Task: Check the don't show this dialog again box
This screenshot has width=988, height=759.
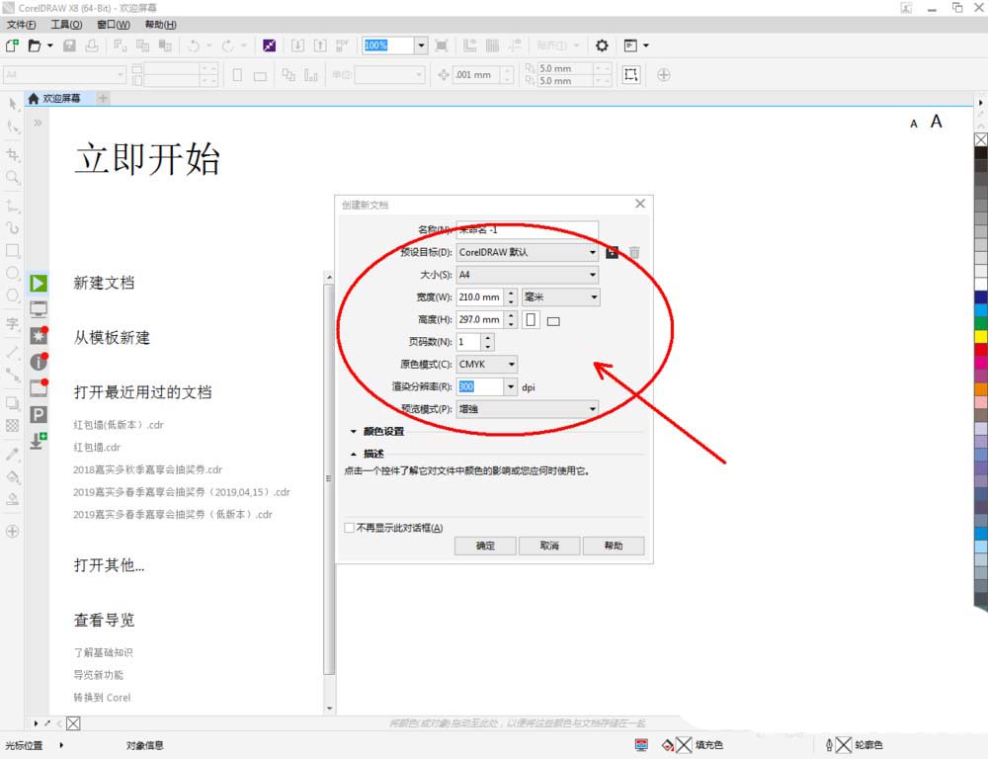Action: [349, 528]
